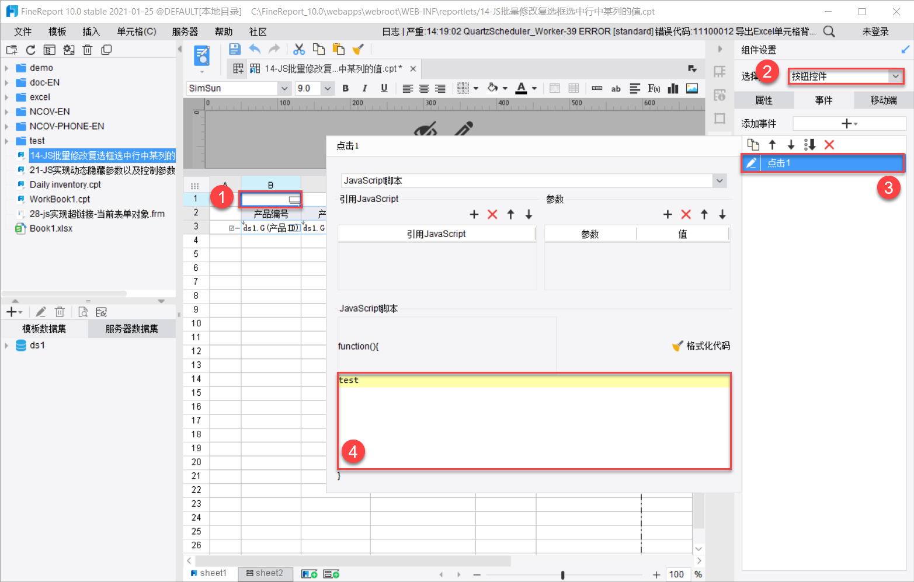Open the font color picker

pos(522,88)
